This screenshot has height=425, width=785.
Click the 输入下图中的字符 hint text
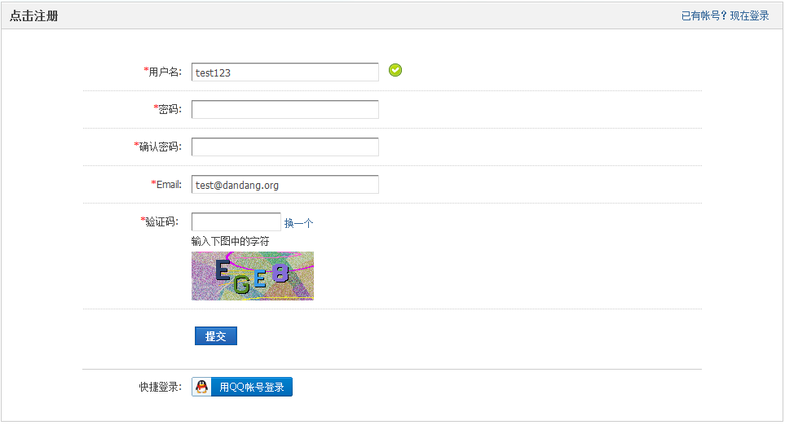click(231, 242)
